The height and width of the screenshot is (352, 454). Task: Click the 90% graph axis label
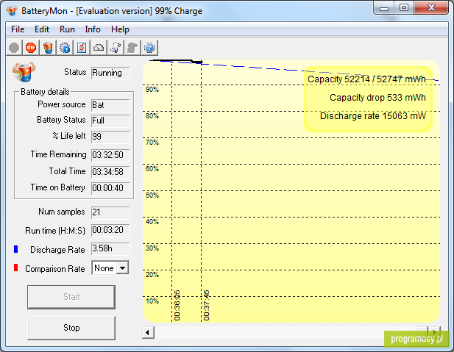(x=152, y=90)
